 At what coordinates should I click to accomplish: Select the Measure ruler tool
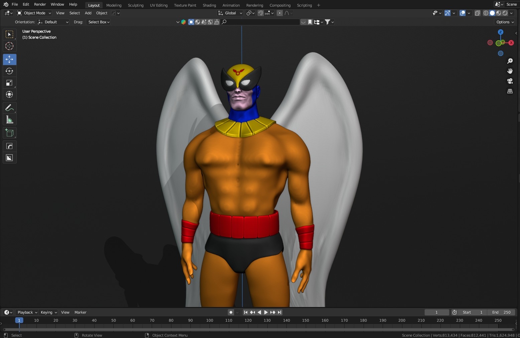click(x=9, y=119)
